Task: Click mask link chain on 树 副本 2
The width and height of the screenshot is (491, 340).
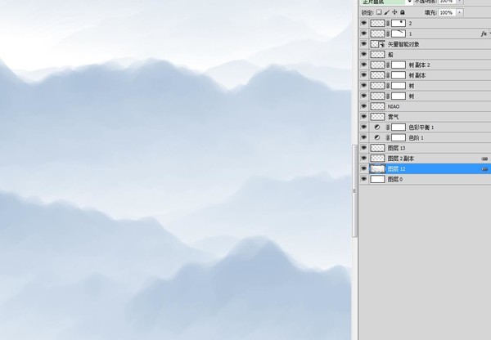Action: coord(388,65)
